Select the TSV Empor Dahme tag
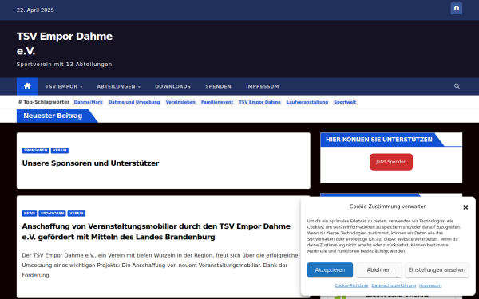 pyautogui.click(x=259, y=102)
